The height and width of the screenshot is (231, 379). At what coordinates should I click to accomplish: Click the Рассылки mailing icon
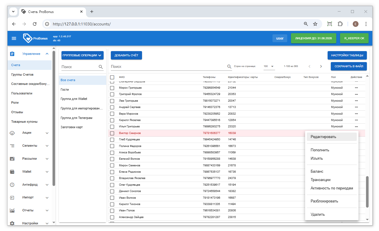click(12, 159)
